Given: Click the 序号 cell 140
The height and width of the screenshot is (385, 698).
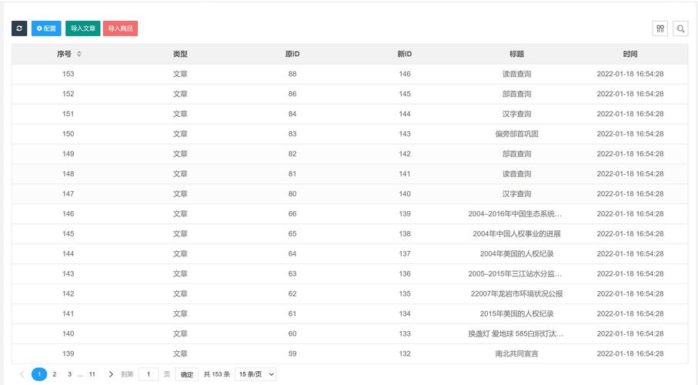Looking at the screenshot, I should [68, 333].
